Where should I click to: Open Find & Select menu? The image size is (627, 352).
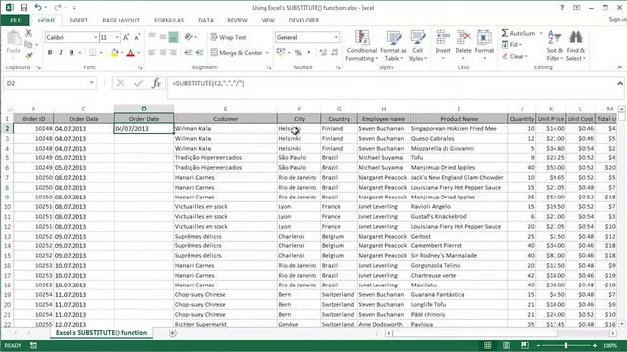(576, 46)
